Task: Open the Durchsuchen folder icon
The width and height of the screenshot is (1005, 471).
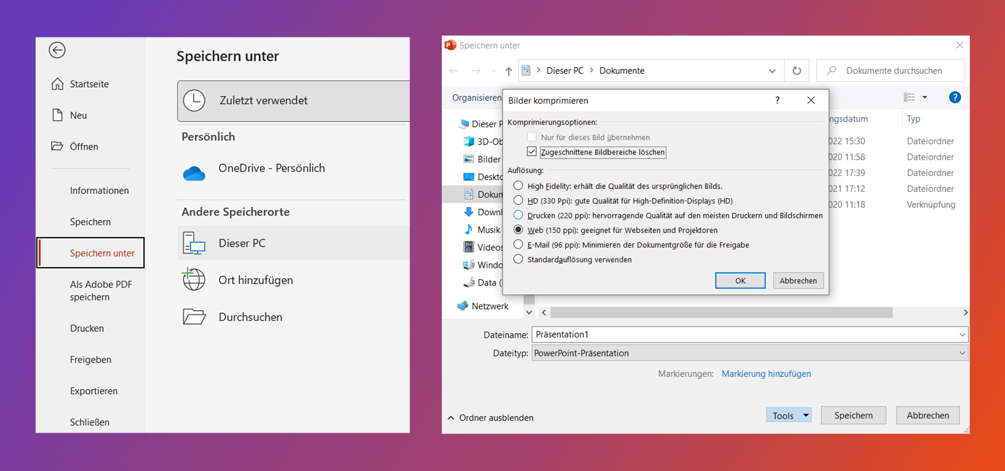Action: coord(194,317)
